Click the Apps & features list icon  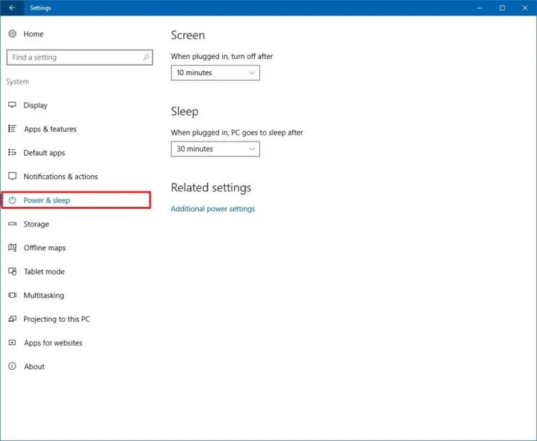12,128
